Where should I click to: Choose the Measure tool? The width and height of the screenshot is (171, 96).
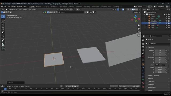click(3, 45)
